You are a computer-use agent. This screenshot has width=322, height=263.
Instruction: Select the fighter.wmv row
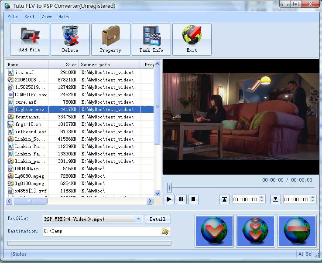pos(80,109)
